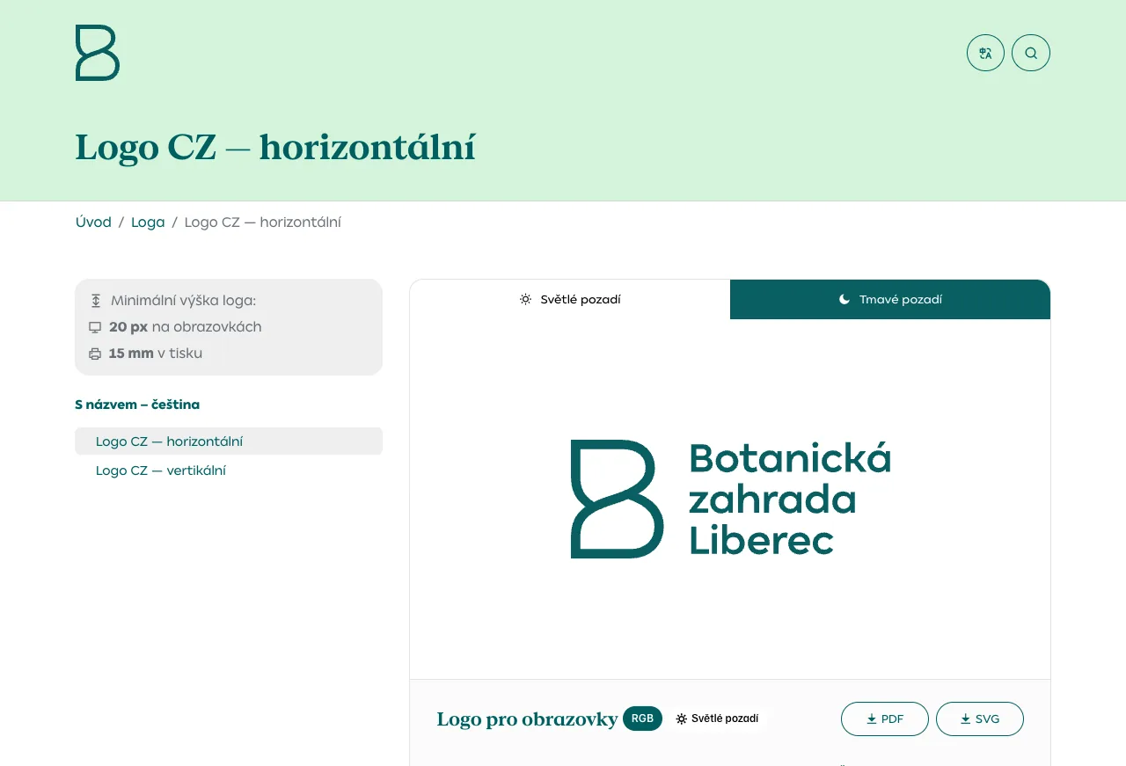1126x766 pixels.
Task: Go to the Úvod breadcrumb link
Action: click(x=93, y=222)
